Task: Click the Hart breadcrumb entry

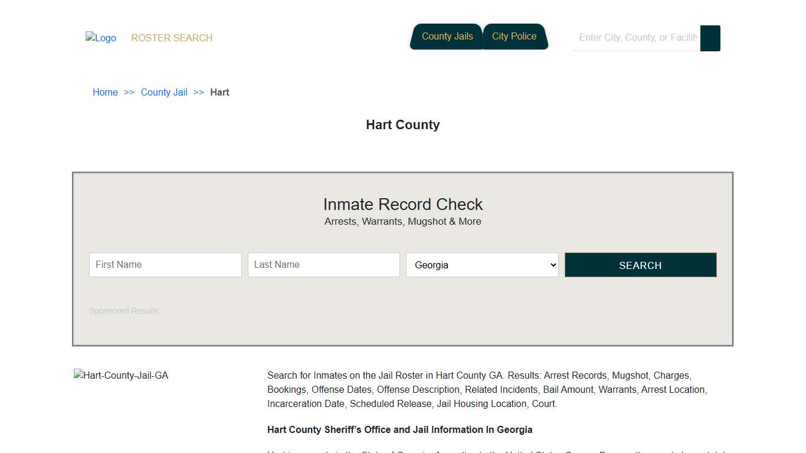Action: [x=219, y=92]
